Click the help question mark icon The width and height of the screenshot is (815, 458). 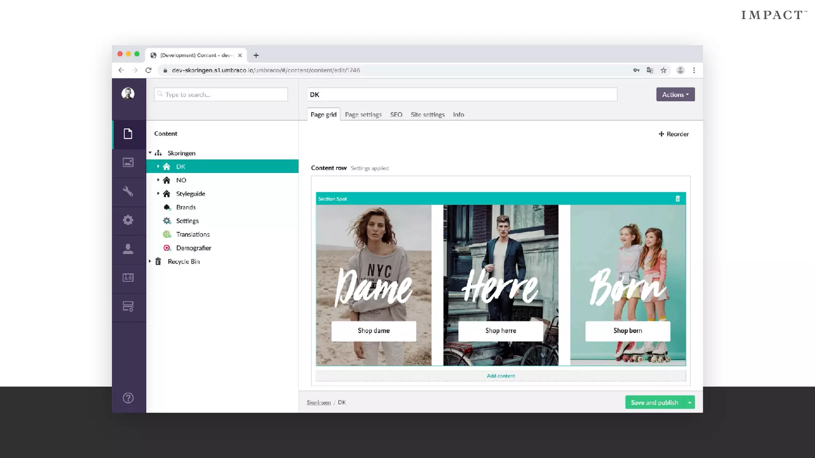coord(128,398)
